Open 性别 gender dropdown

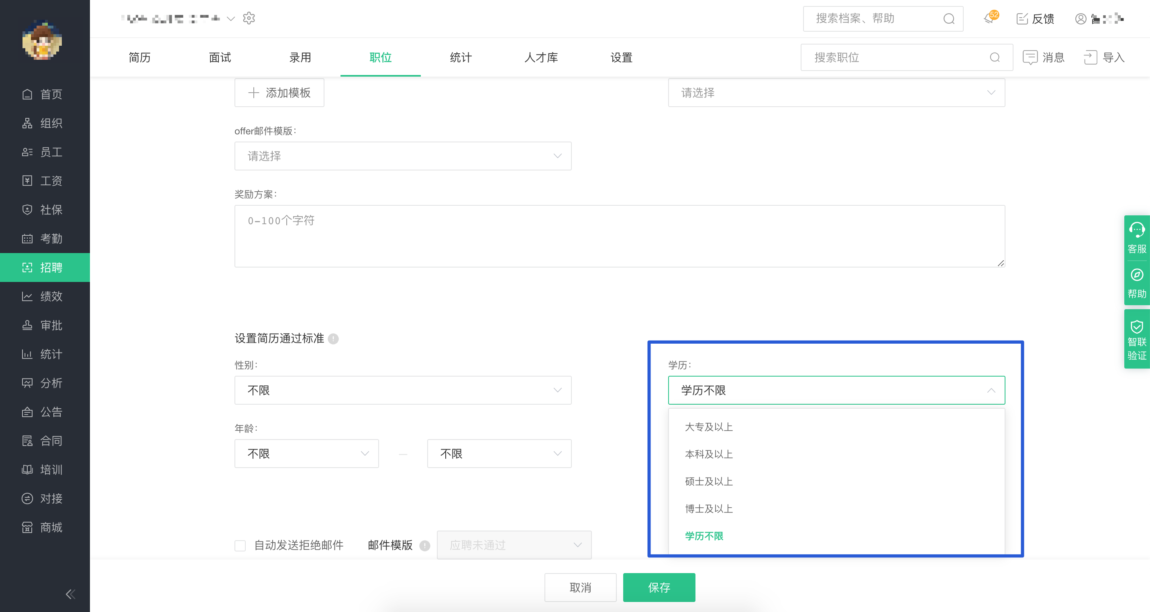(x=403, y=391)
